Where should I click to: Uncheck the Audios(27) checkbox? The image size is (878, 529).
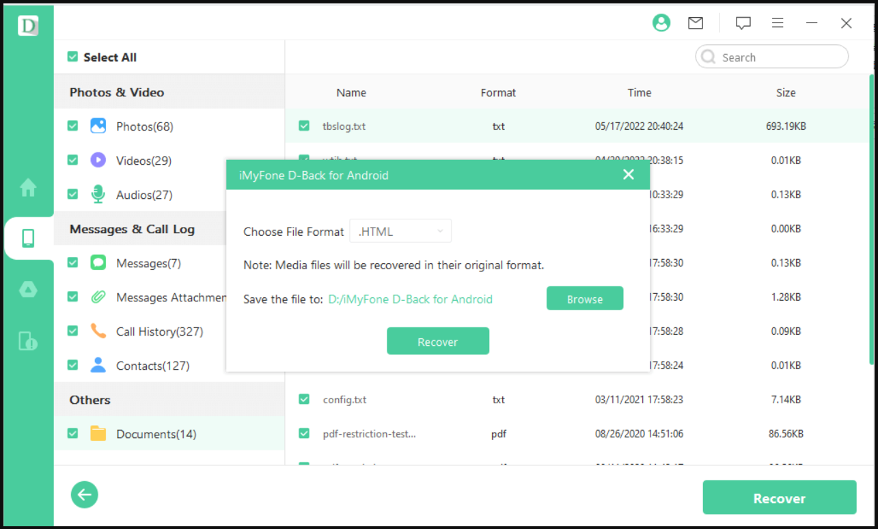tap(72, 194)
